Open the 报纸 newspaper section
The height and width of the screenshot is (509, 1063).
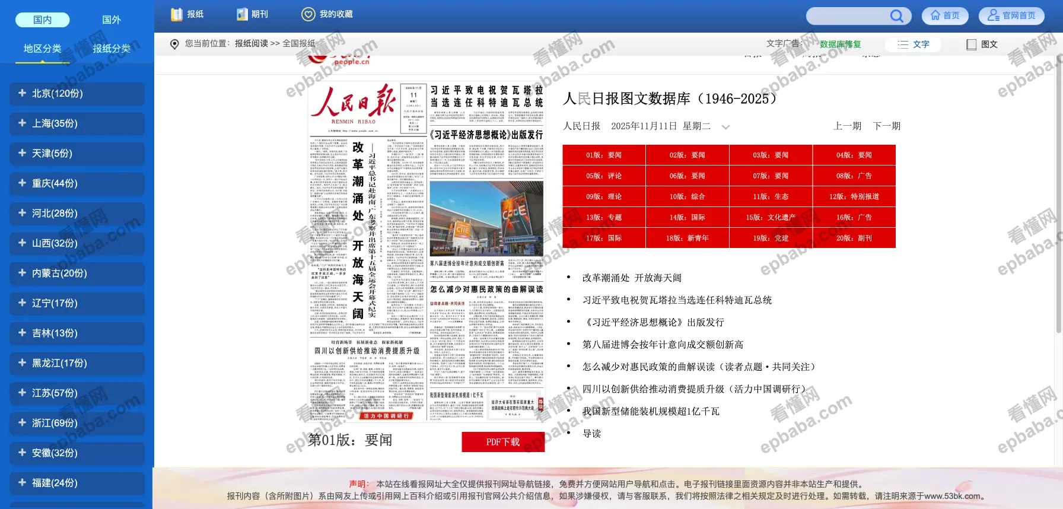coord(187,14)
